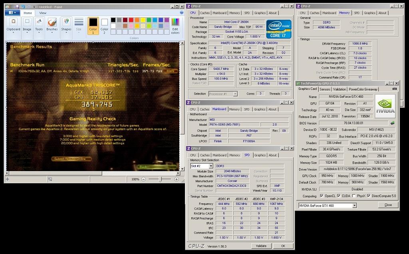Click the Mainboard Model field P67A-GD65 (MS-7681)

click(234, 125)
